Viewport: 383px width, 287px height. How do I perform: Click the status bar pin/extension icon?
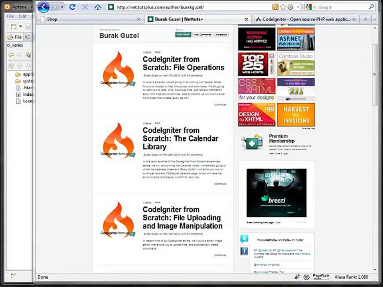(x=297, y=277)
